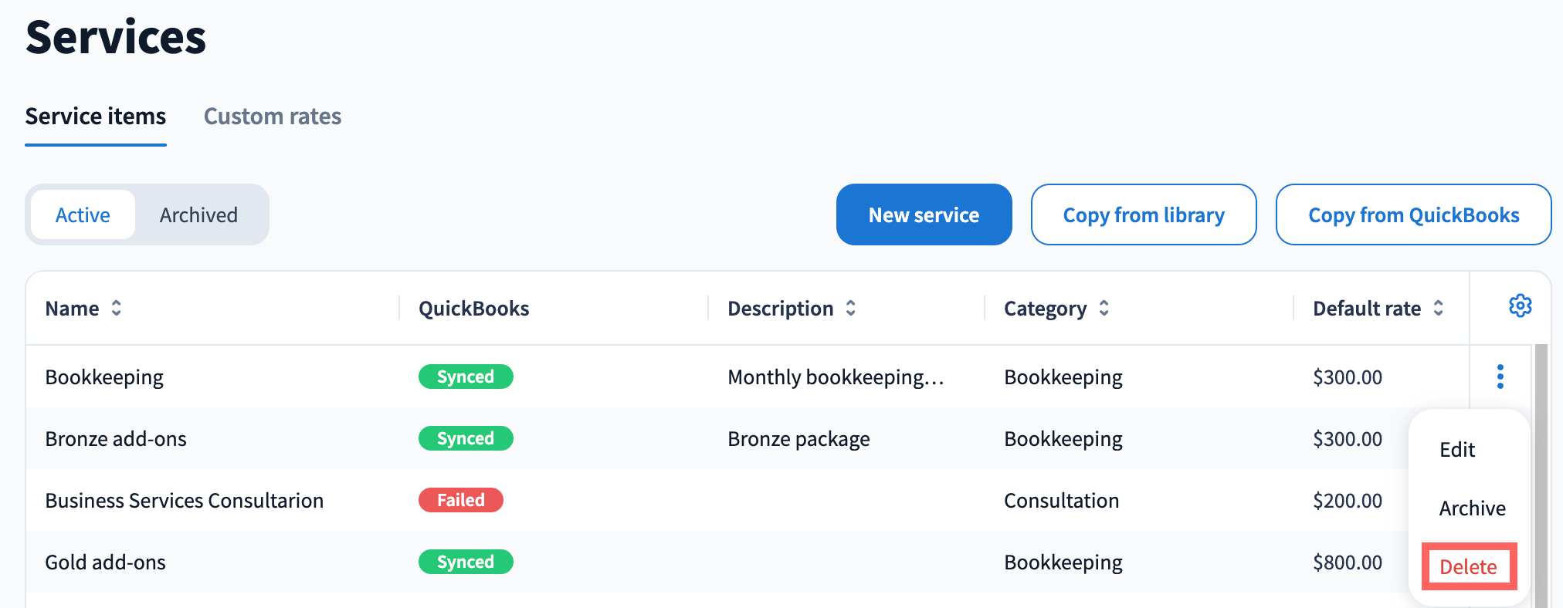Create a New service
Screen dimensions: 1563x608
click(x=924, y=215)
